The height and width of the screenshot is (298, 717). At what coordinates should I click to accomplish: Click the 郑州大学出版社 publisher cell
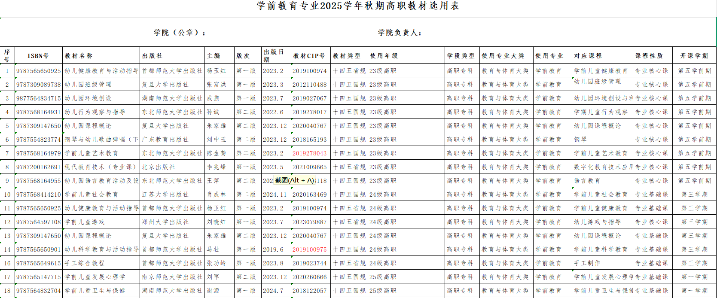point(165,222)
